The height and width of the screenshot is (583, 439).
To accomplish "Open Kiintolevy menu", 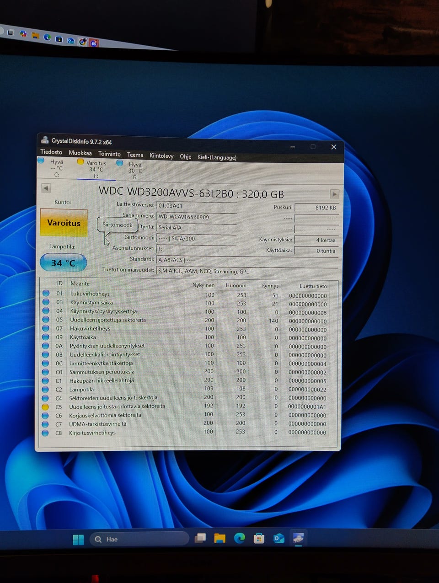I will point(161,155).
